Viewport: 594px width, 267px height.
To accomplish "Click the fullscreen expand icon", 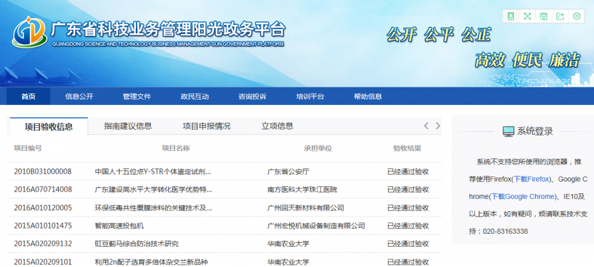I will [527, 17].
